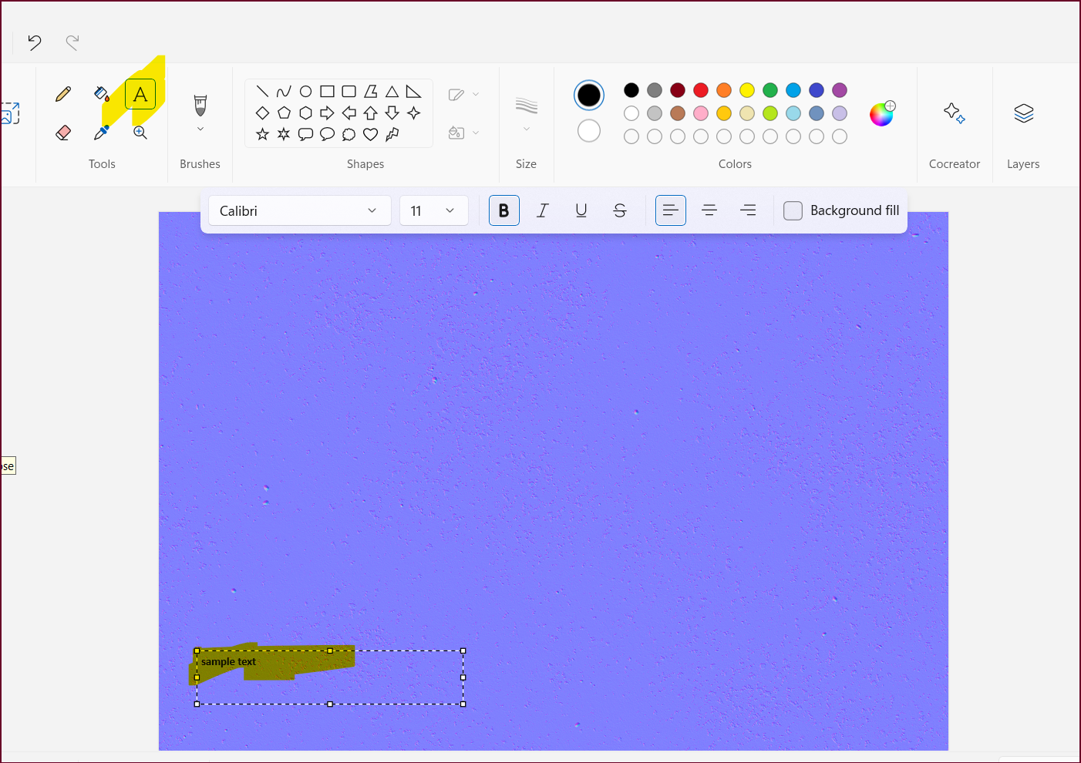Image resolution: width=1081 pixels, height=763 pixels.
Task: Select the Color picker eyedropper tool
Action: [x=102, y=133]
